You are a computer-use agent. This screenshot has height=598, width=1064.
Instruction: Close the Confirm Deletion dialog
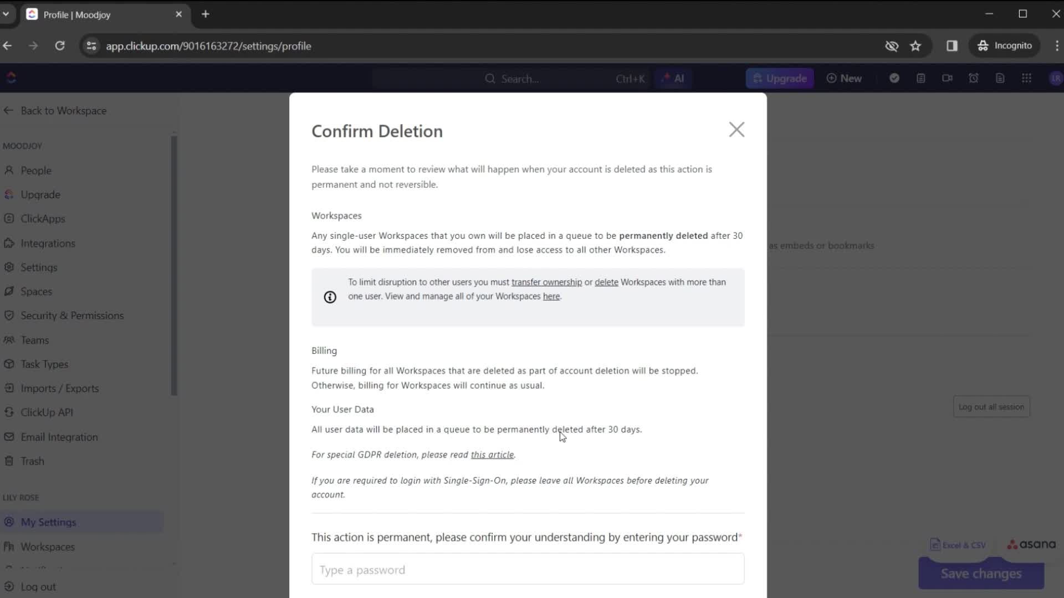pyautogui.click(x=736, y=130)
